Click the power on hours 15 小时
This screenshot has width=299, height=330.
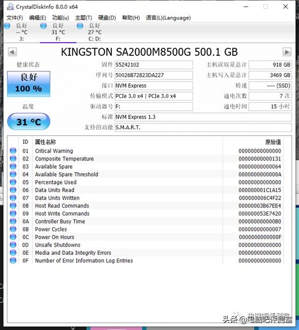(270, 107)
